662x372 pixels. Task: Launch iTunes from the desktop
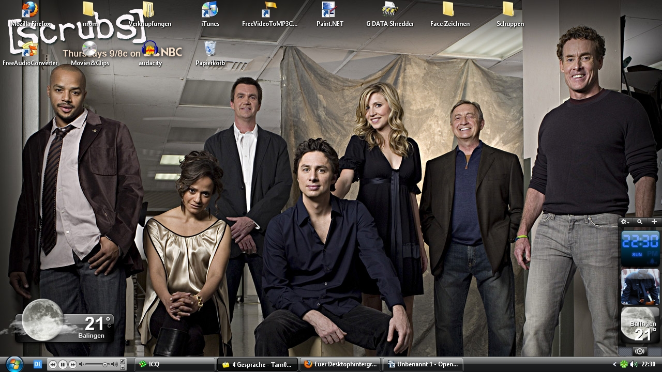point(210,14)
